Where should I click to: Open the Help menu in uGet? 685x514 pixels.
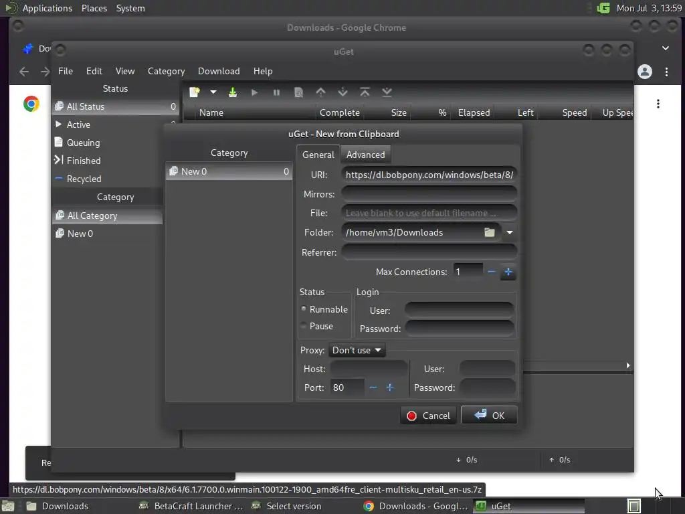[x=263, y=71]
